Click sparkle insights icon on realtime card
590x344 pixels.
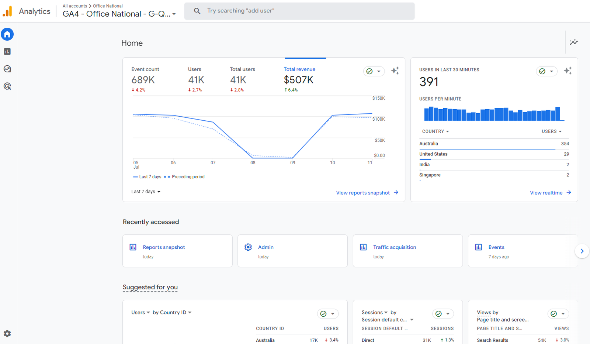(x=568, y=71)
